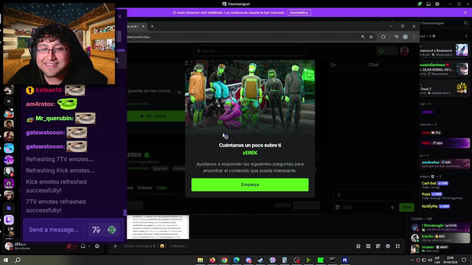The image size is (472, 265).
Task: Close the chat overlay panel
Action: (119, 17)
